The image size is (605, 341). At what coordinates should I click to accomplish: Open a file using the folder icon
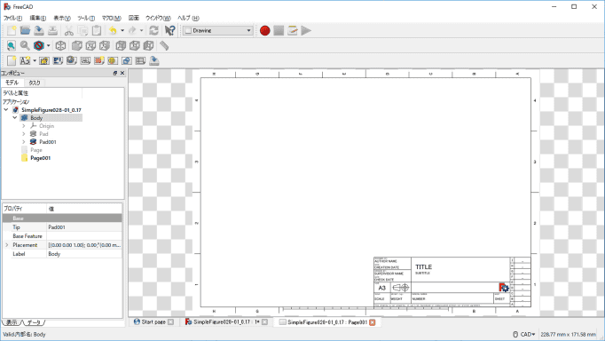[x=25, y=30]
